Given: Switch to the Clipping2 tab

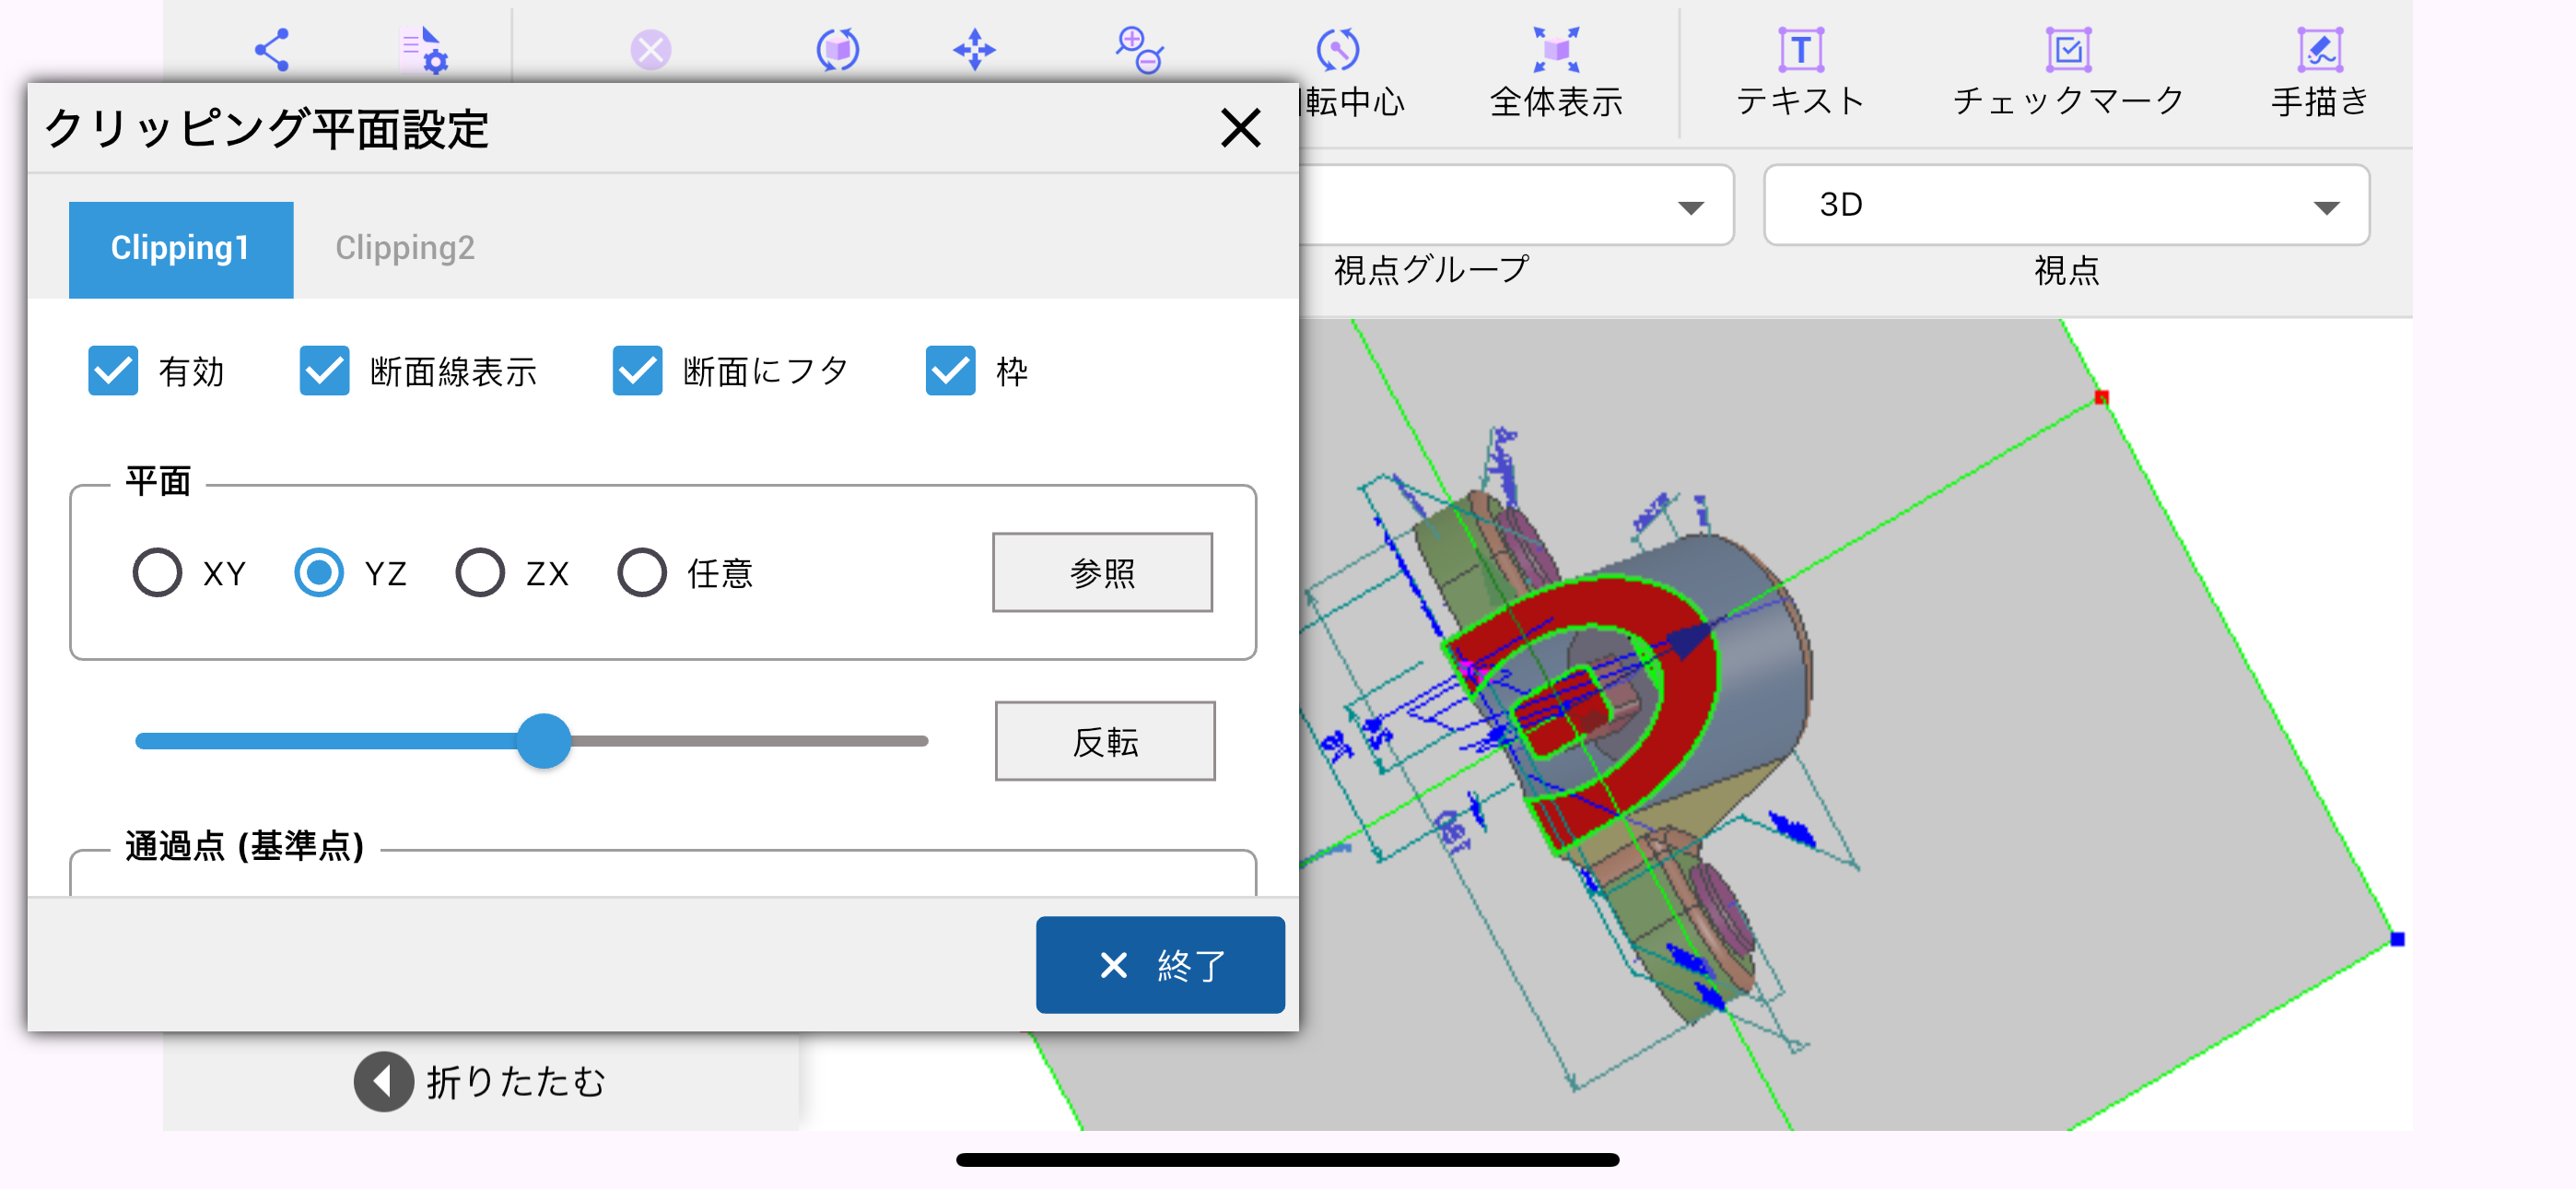Looking at the screenshot, I should coord(405,249).
